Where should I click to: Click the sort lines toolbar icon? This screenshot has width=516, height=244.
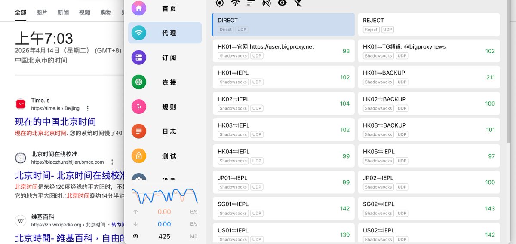pyautogui.click(x=251, y=3)
